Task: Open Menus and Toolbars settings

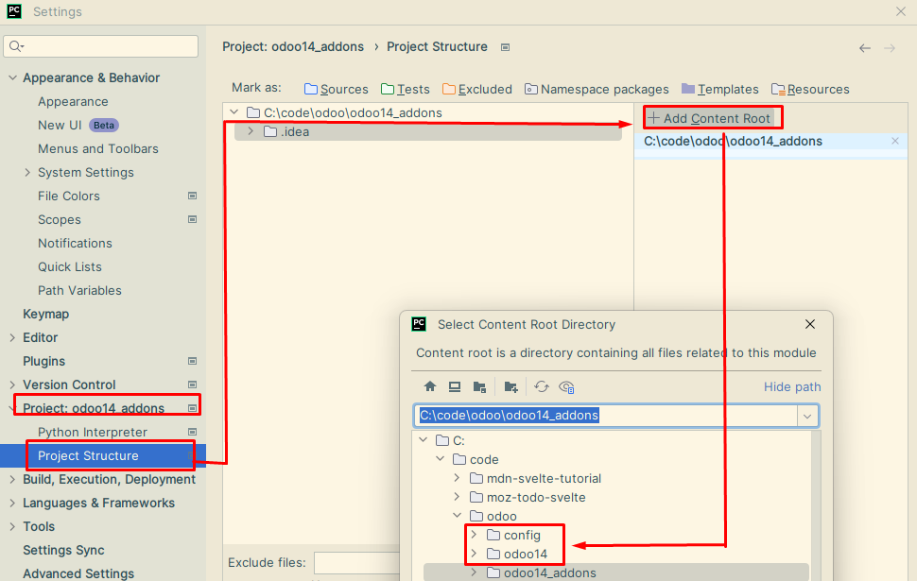Action: (98, 148)
